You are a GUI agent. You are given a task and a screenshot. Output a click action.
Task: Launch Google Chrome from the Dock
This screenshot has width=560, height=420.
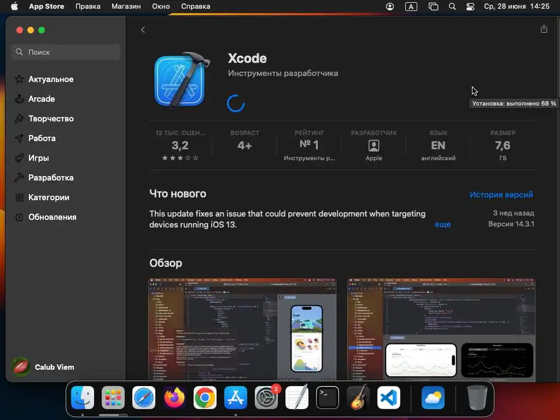205,398
